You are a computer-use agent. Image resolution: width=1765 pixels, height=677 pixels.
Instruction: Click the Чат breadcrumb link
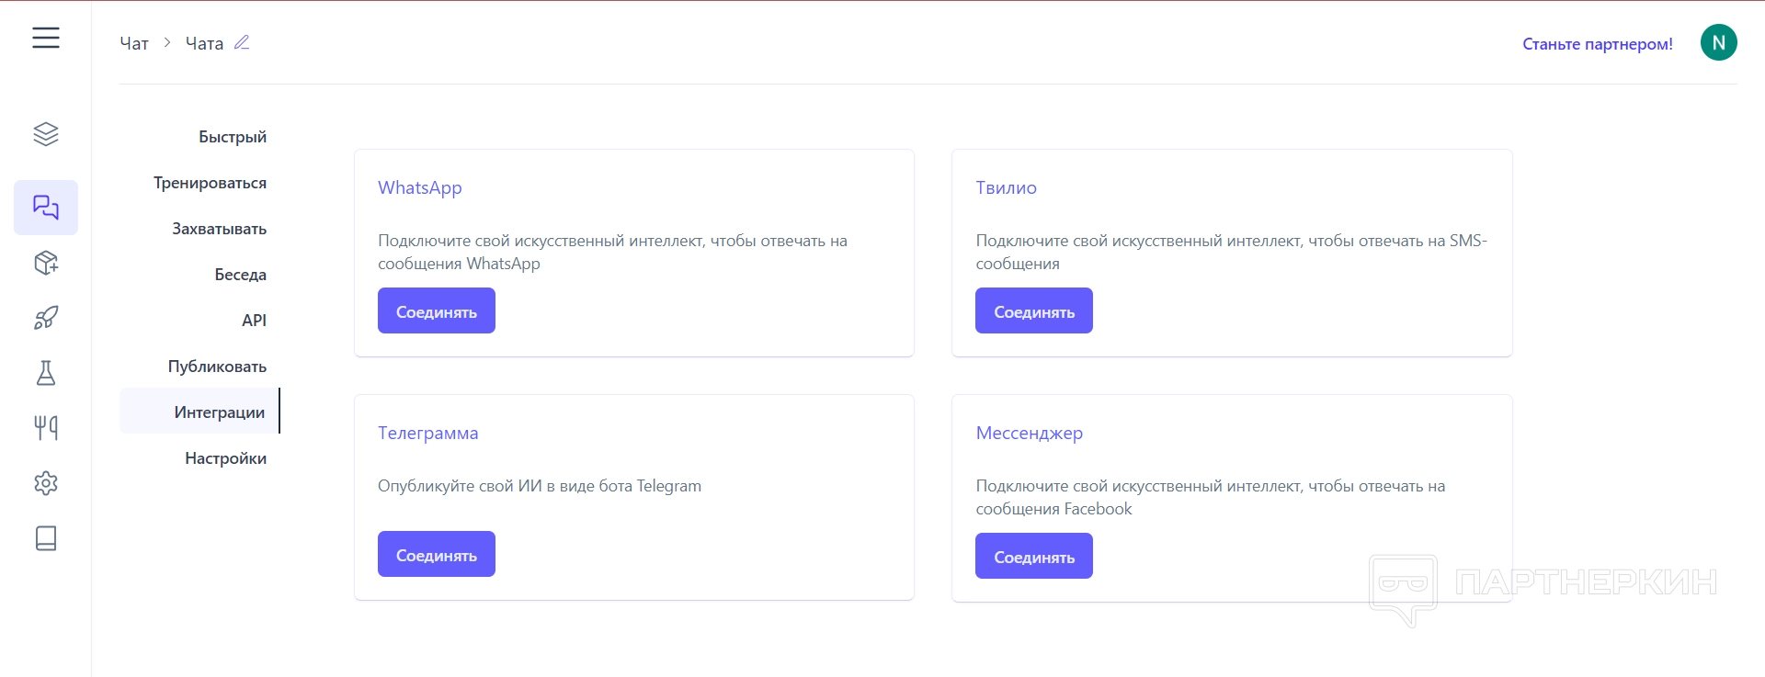pyautogui.click(x=134, y=43)
